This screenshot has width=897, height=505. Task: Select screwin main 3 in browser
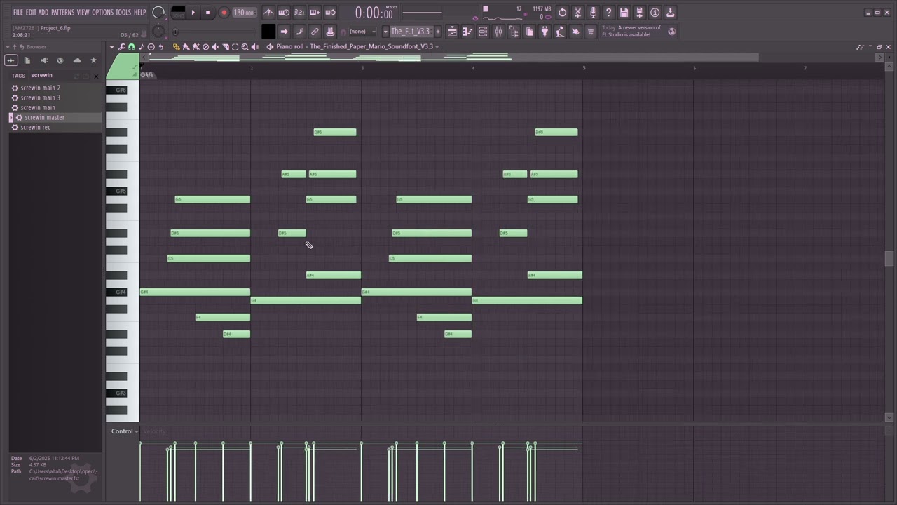(x=40, y=98)
